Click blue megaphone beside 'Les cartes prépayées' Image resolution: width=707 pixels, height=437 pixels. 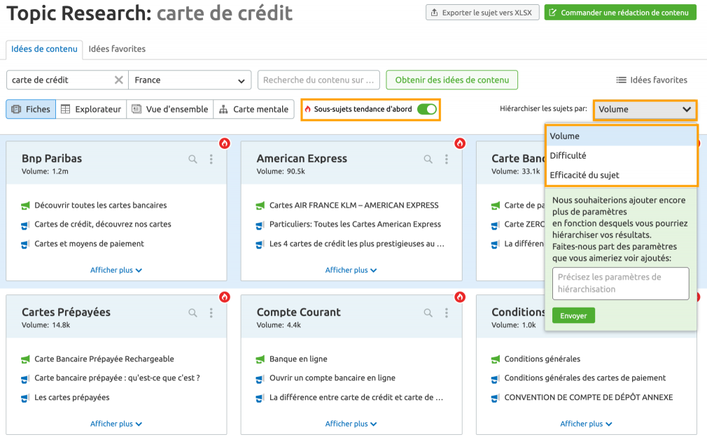pos(25,398)
